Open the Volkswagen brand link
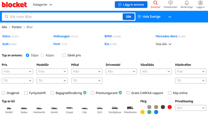 62,36
